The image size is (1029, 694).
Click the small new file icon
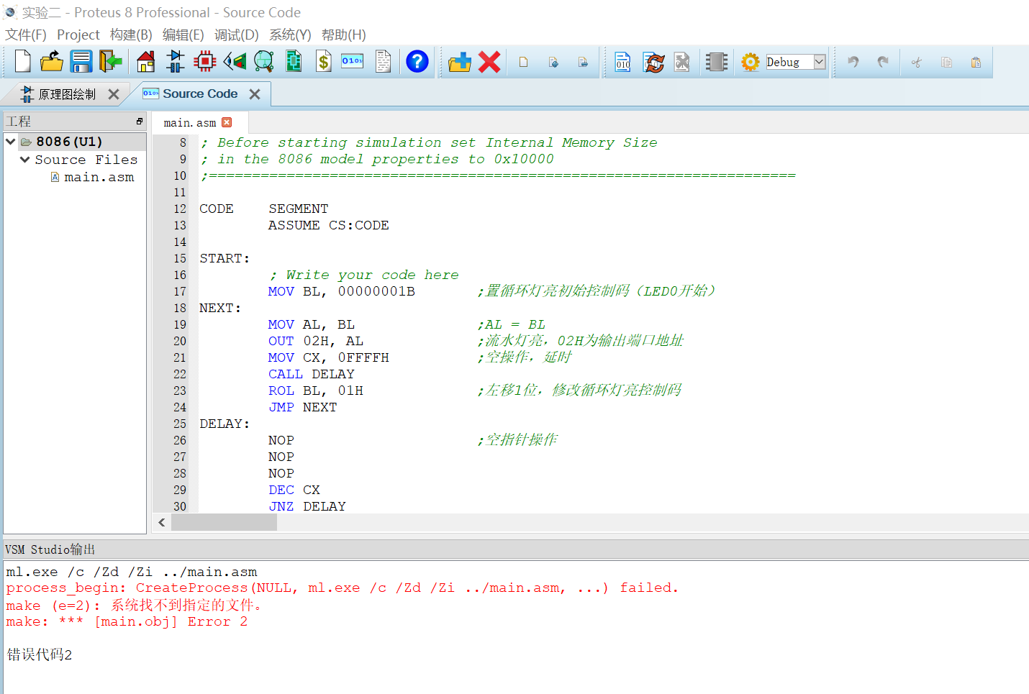point(524,63)
